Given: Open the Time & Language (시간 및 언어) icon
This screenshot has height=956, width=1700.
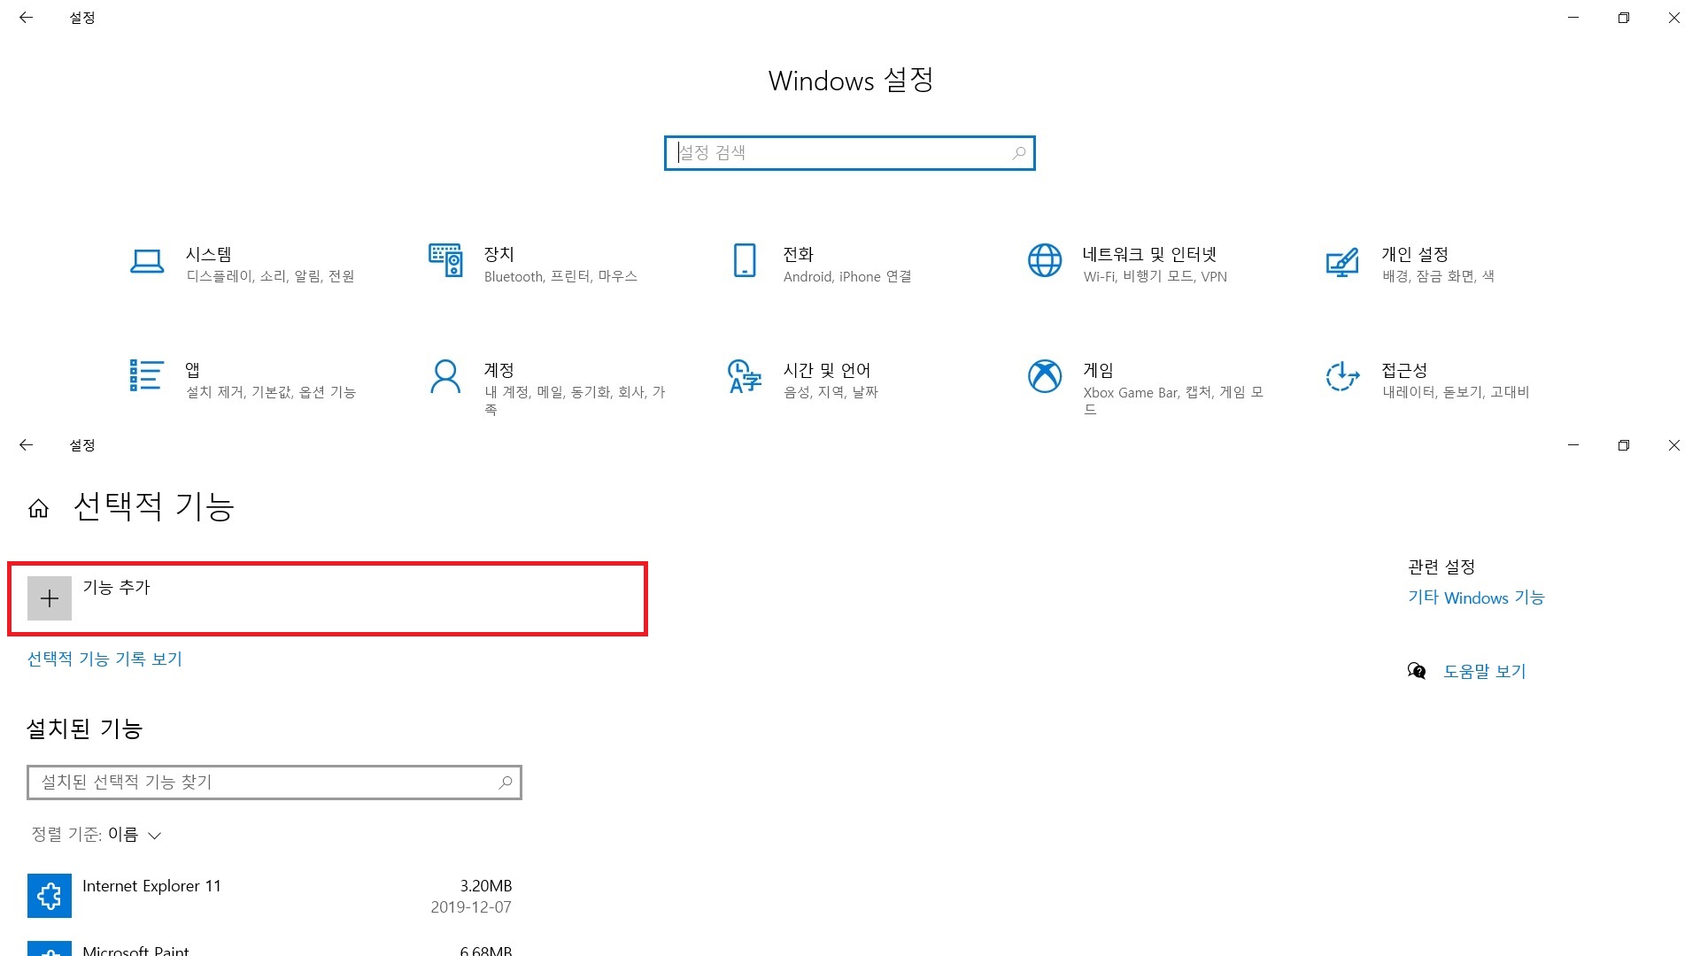Looking at the screenshot, I should coord(745,376).
